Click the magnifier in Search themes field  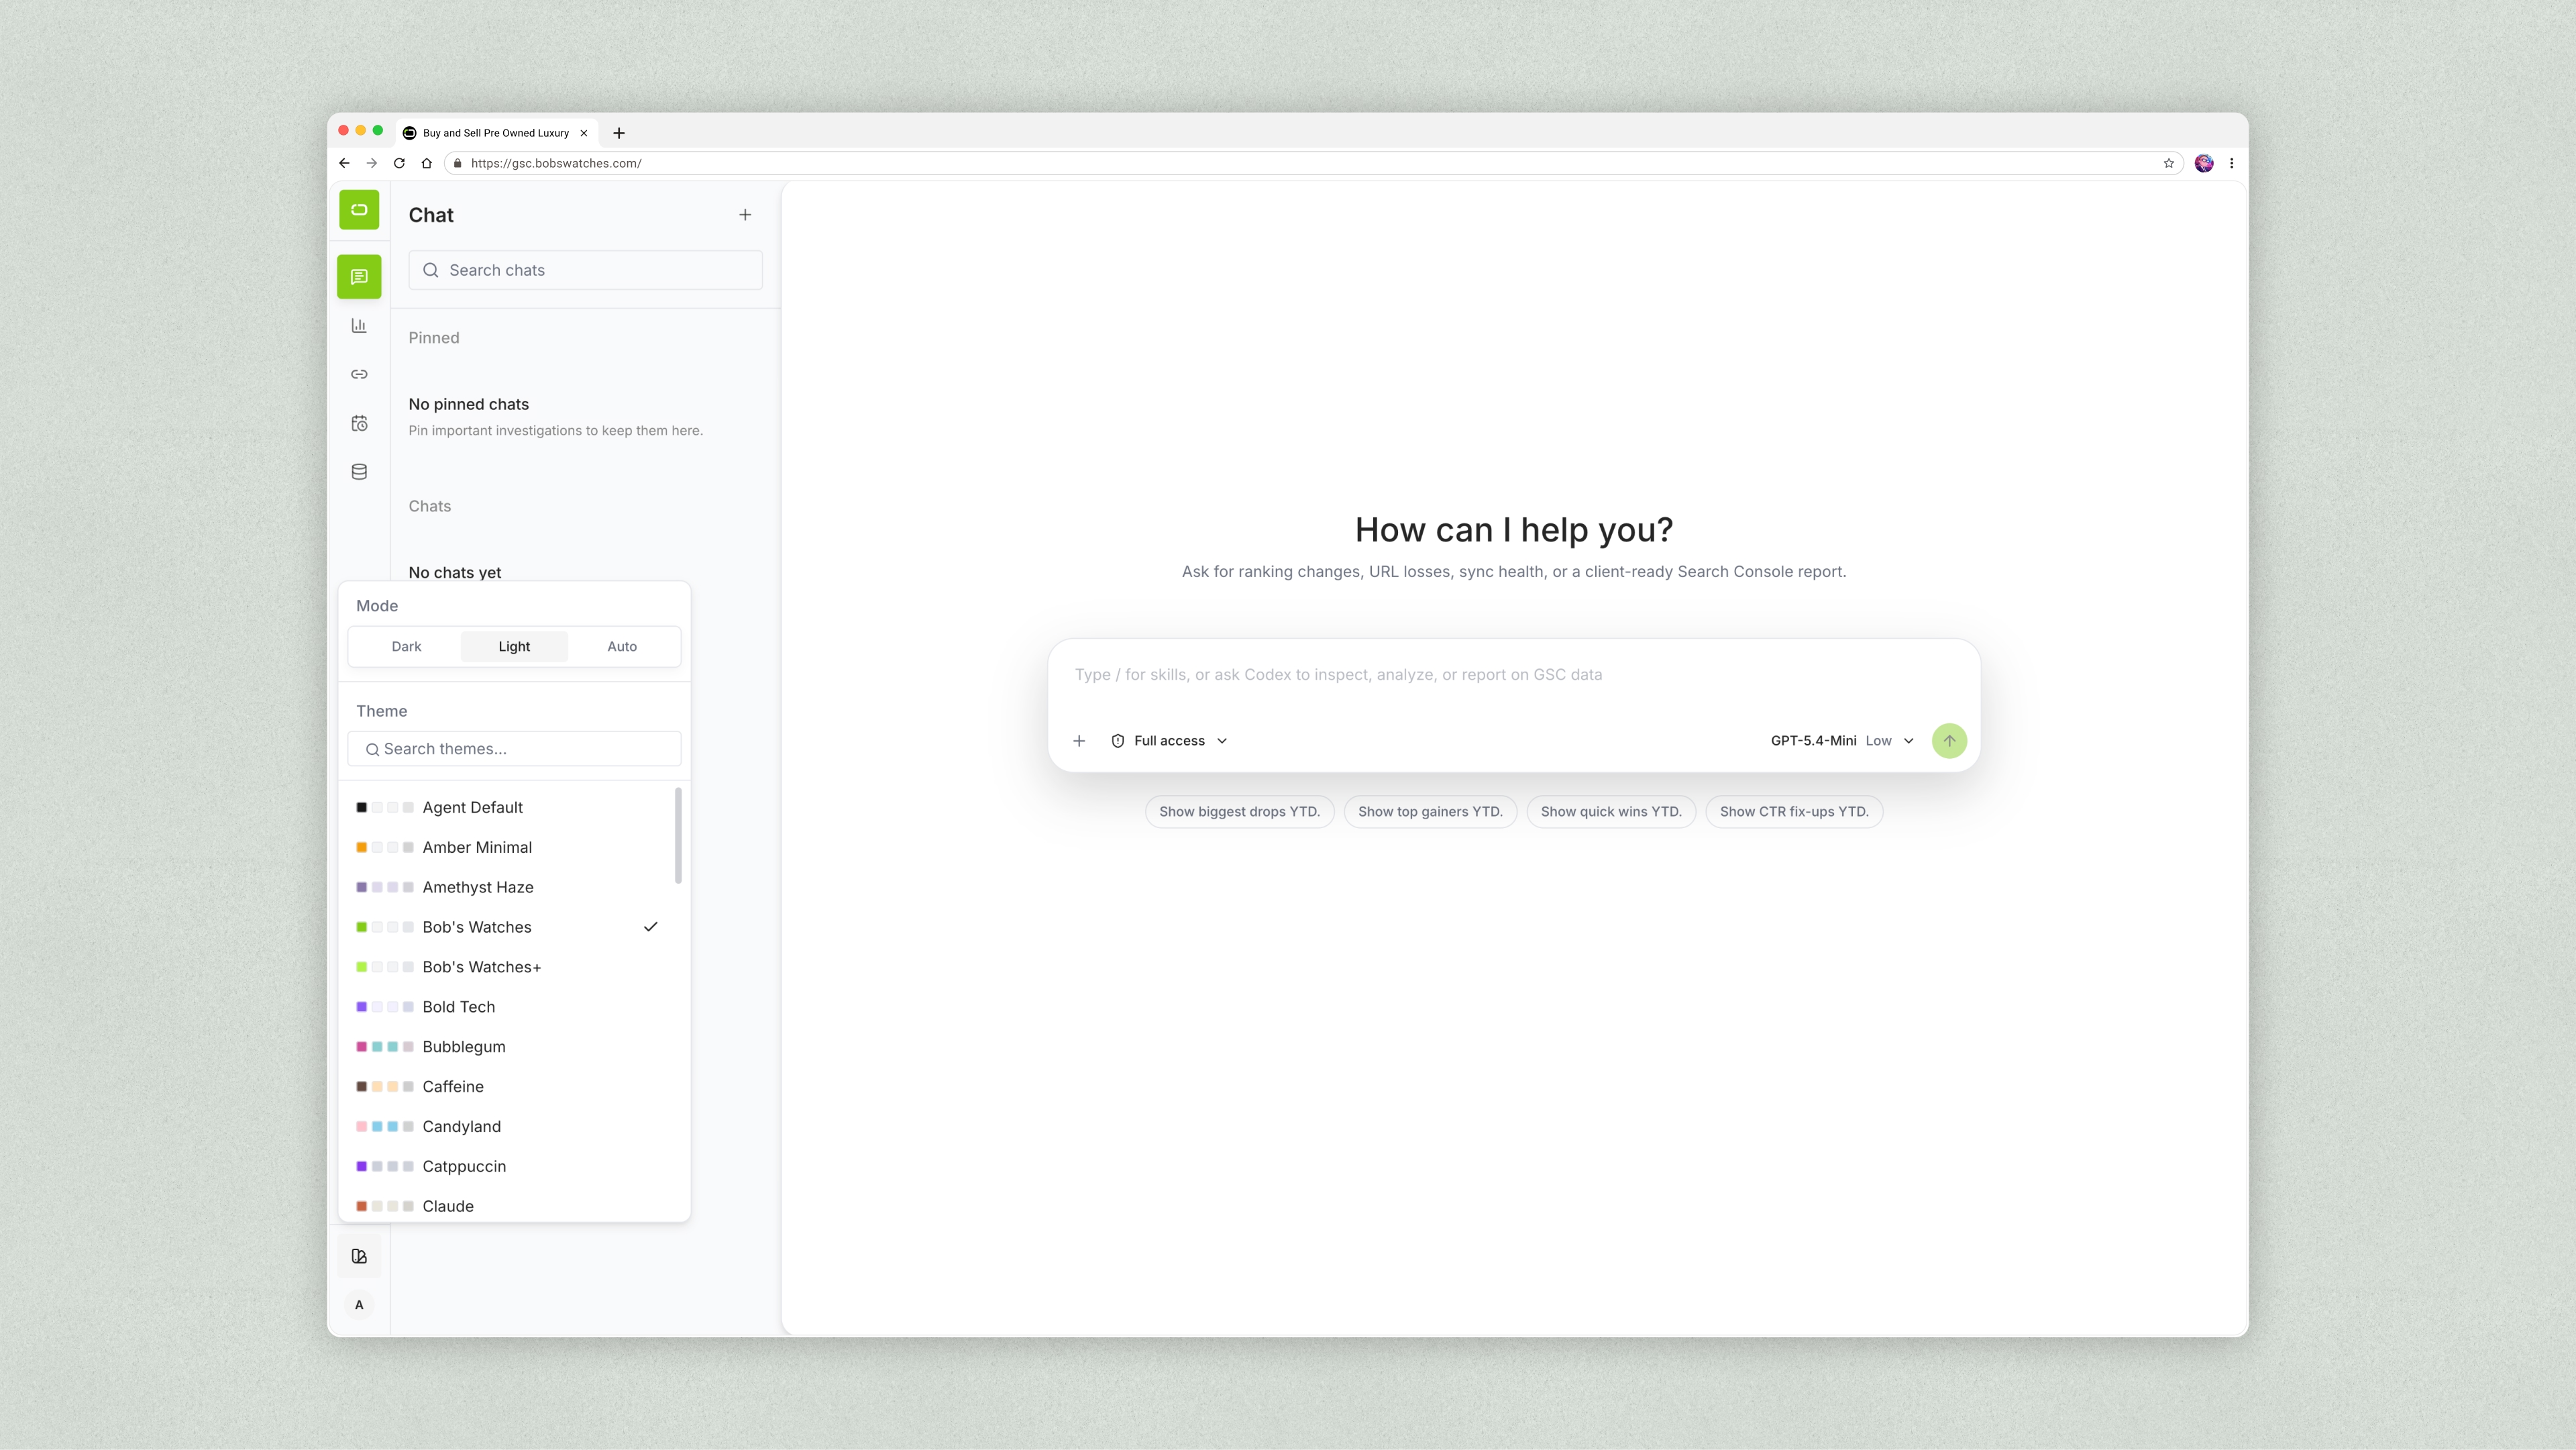[x=372, y=749]
